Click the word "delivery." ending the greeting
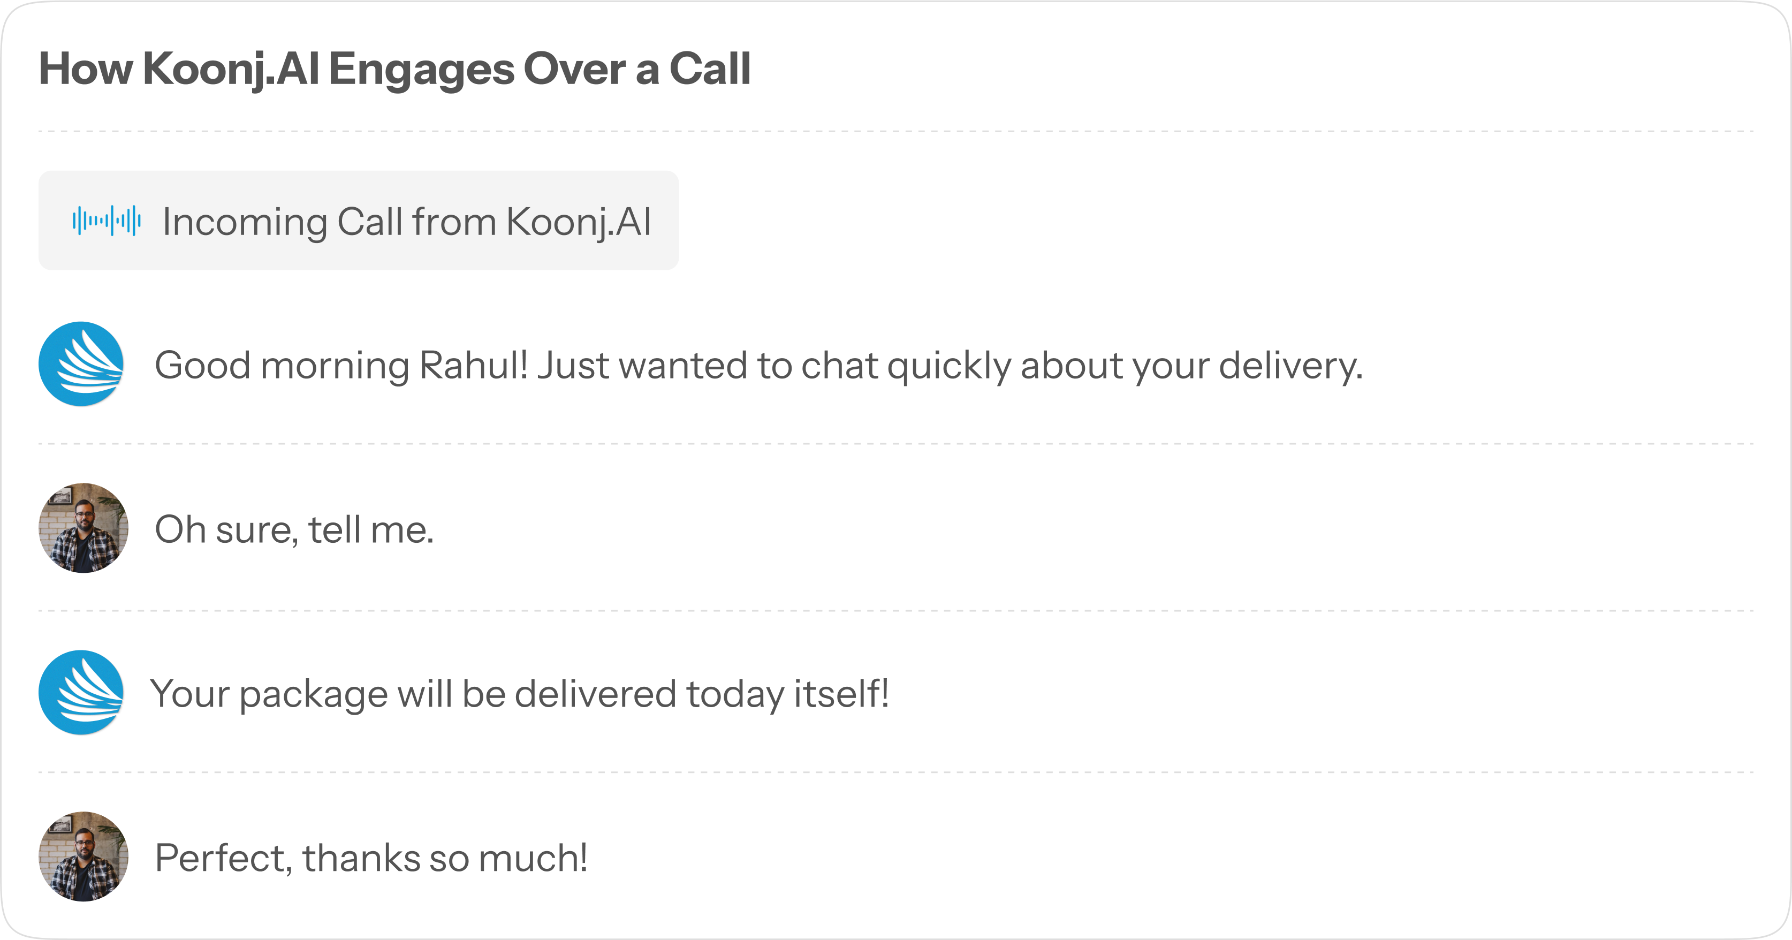 coord(1290,365)
